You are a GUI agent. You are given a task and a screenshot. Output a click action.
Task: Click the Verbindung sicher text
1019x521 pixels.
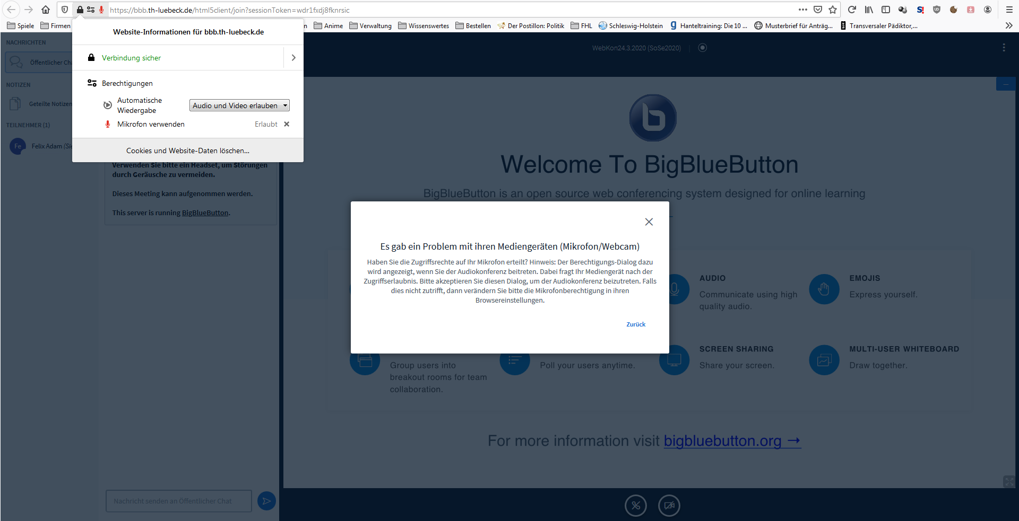click(131, 58)
